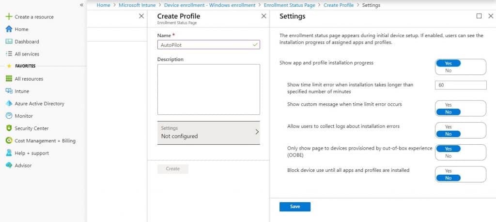Choose Yes for Allow users to collect logs
The height and width of the screenshot is (222, 496).
(448, 127)
